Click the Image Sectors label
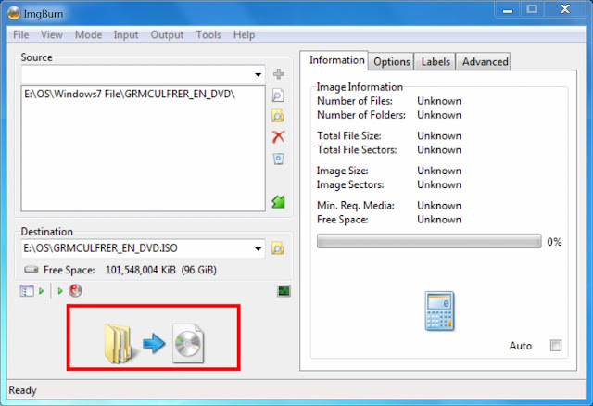This screenshot has width=593, height=406. pyautogui.click(x=350, y=184)
